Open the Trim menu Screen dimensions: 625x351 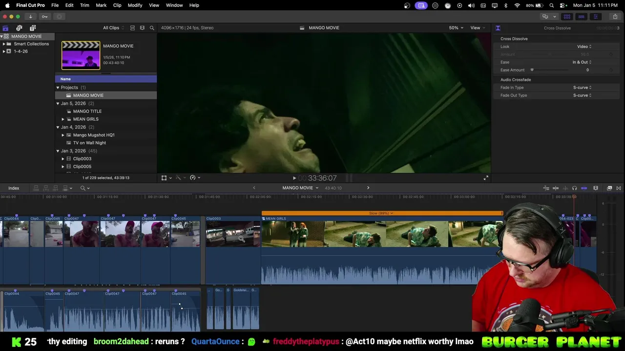coord(84,5)
